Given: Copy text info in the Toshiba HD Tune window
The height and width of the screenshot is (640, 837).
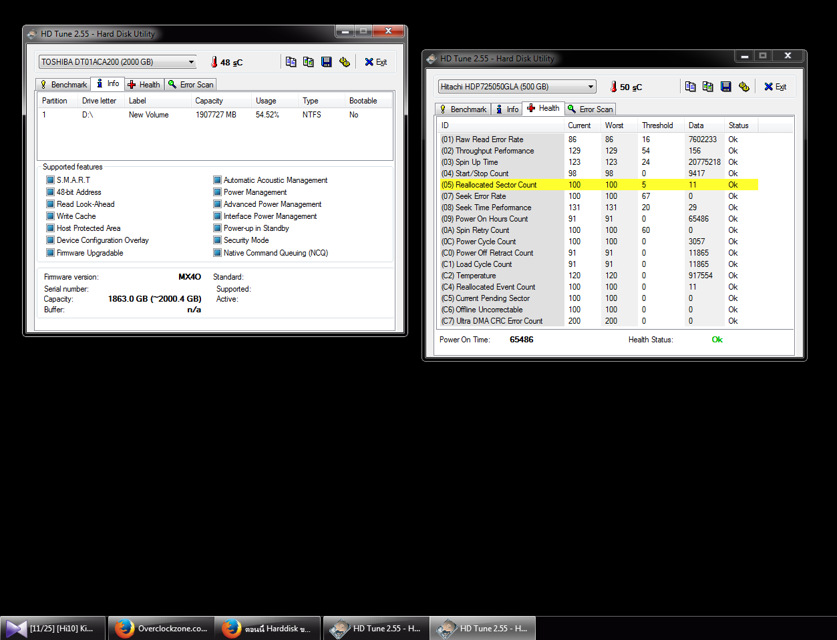Looking at the screenshot, I should click(x=291, y=61).
